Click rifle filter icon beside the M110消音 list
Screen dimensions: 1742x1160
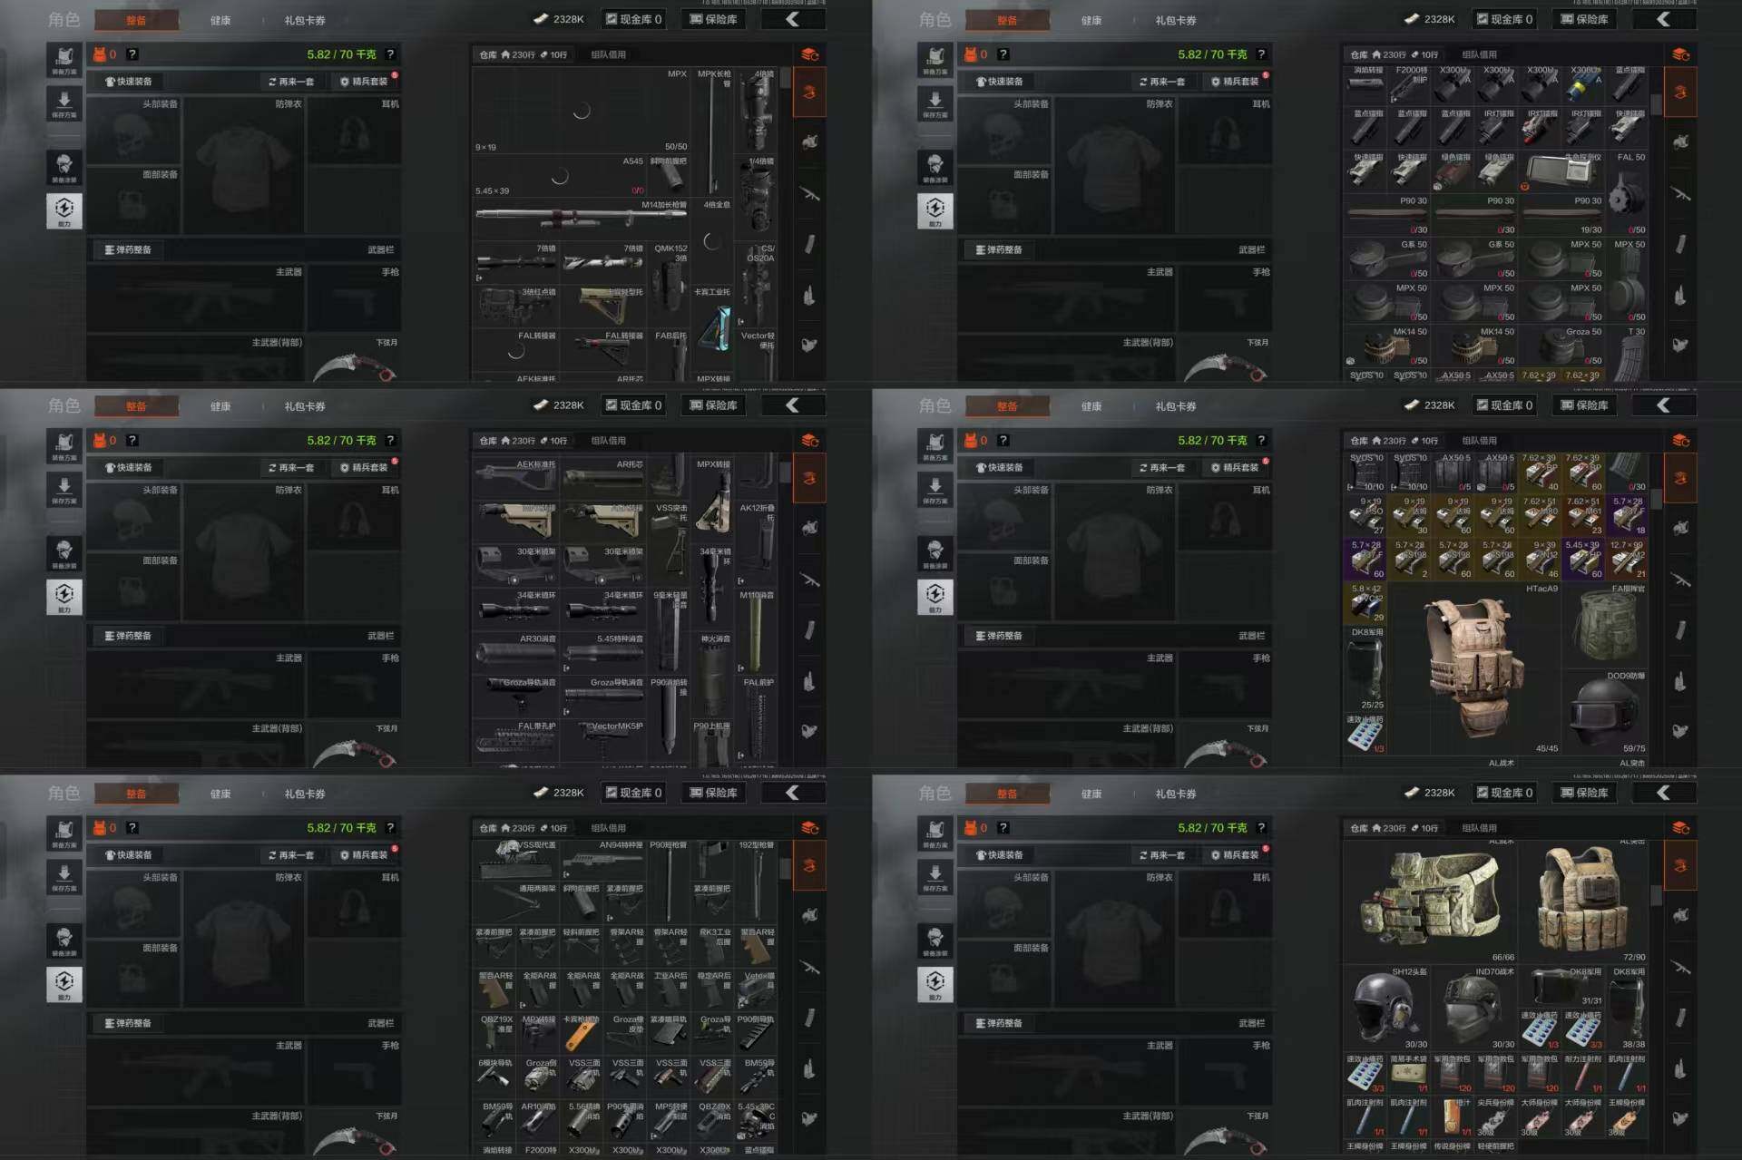pyautogui.click(x=809, y=580)
